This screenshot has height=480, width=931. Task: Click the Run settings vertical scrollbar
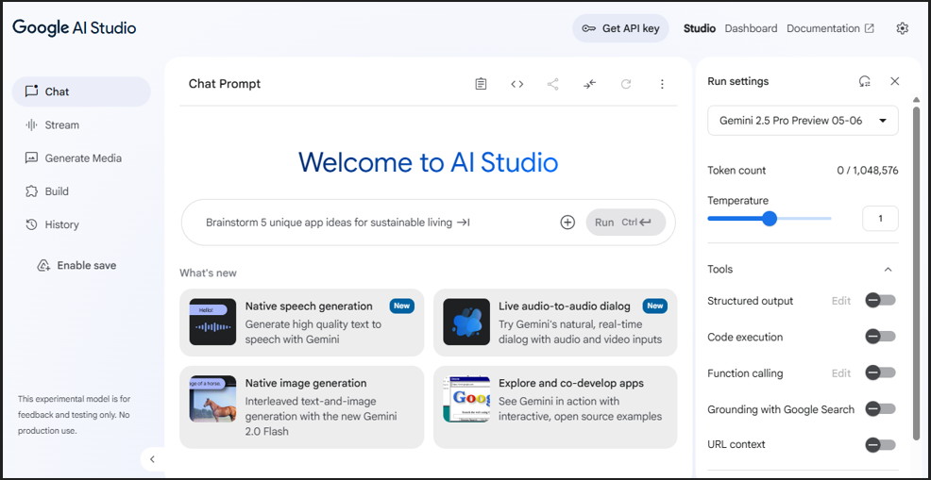coord(916,272)
